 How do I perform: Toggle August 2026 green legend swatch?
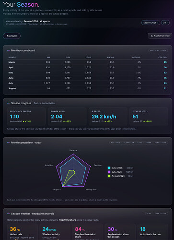tap(109, 176)
